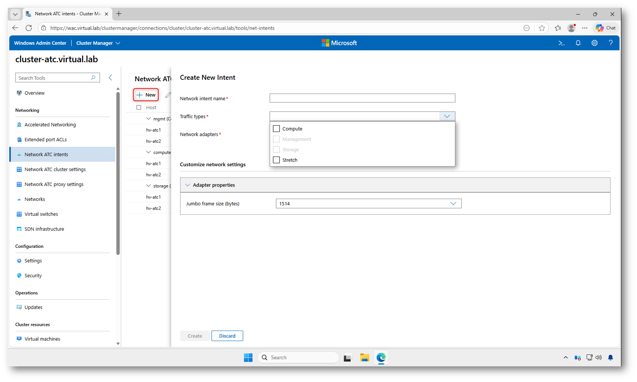Collapse the tools sidebar with the arrow
The height and width of the screenshot is (382, 637).
click(110, 78)
